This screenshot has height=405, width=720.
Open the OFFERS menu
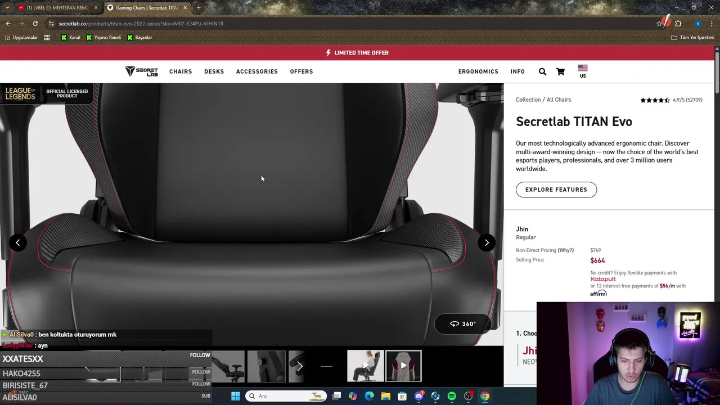pyautogui.click(x=301, y=71)
